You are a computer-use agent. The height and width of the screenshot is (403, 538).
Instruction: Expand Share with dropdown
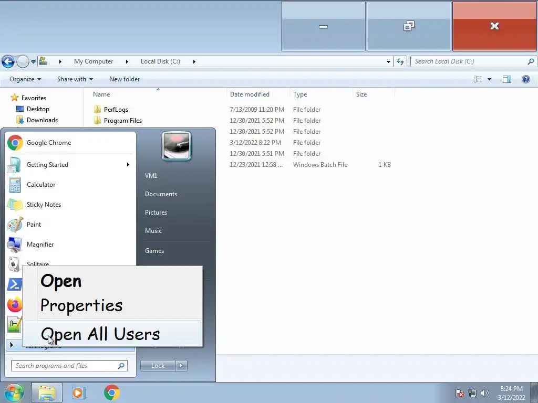(x=75, y=79)
